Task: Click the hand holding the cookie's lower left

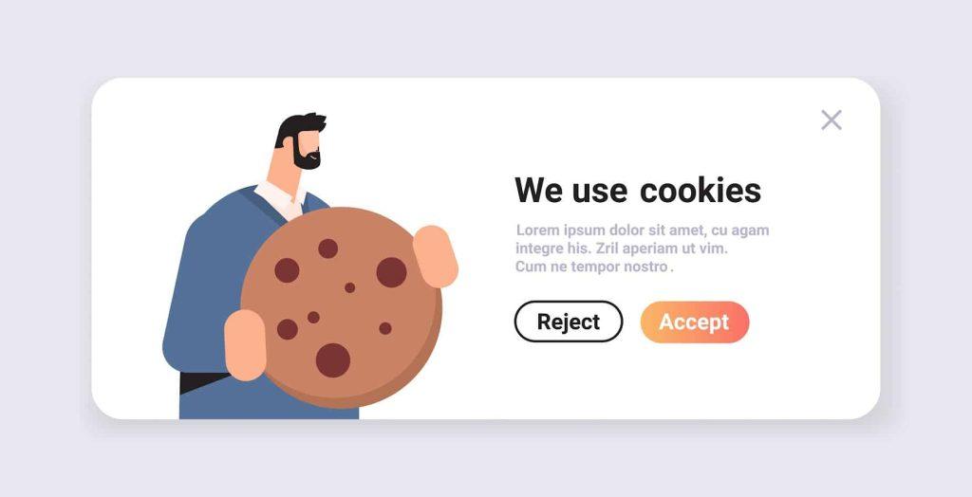Action: coord(246,344)
